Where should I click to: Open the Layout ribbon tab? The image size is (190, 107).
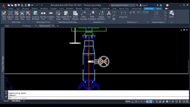coord(158,9)
